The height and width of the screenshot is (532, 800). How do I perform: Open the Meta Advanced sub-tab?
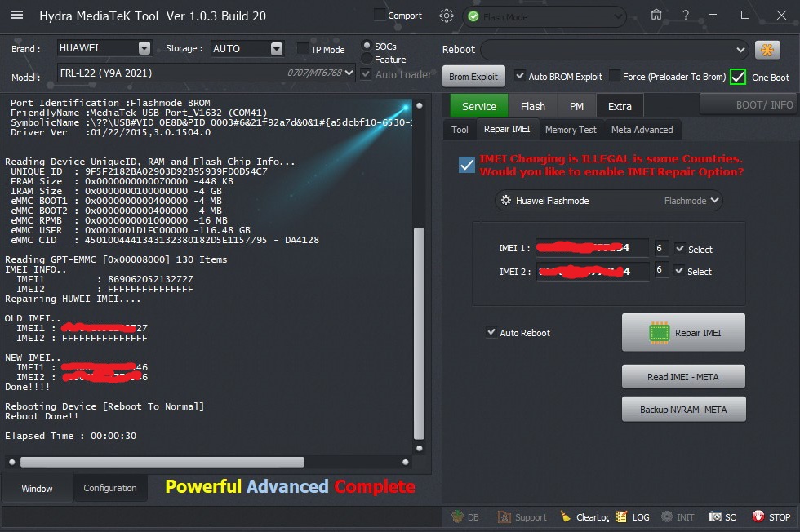(642, 130)
